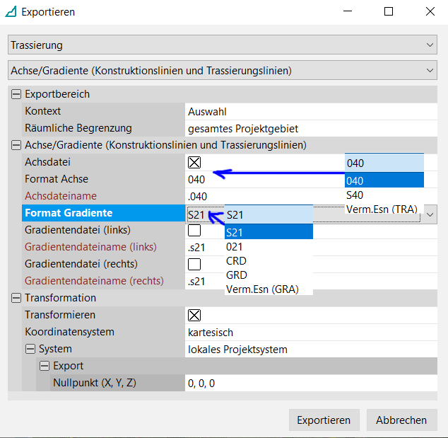Click the Achsdateiname value field

click(261, 196)
